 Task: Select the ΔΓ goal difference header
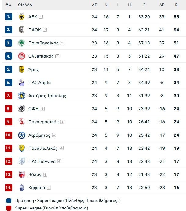[x=162, y=5]
